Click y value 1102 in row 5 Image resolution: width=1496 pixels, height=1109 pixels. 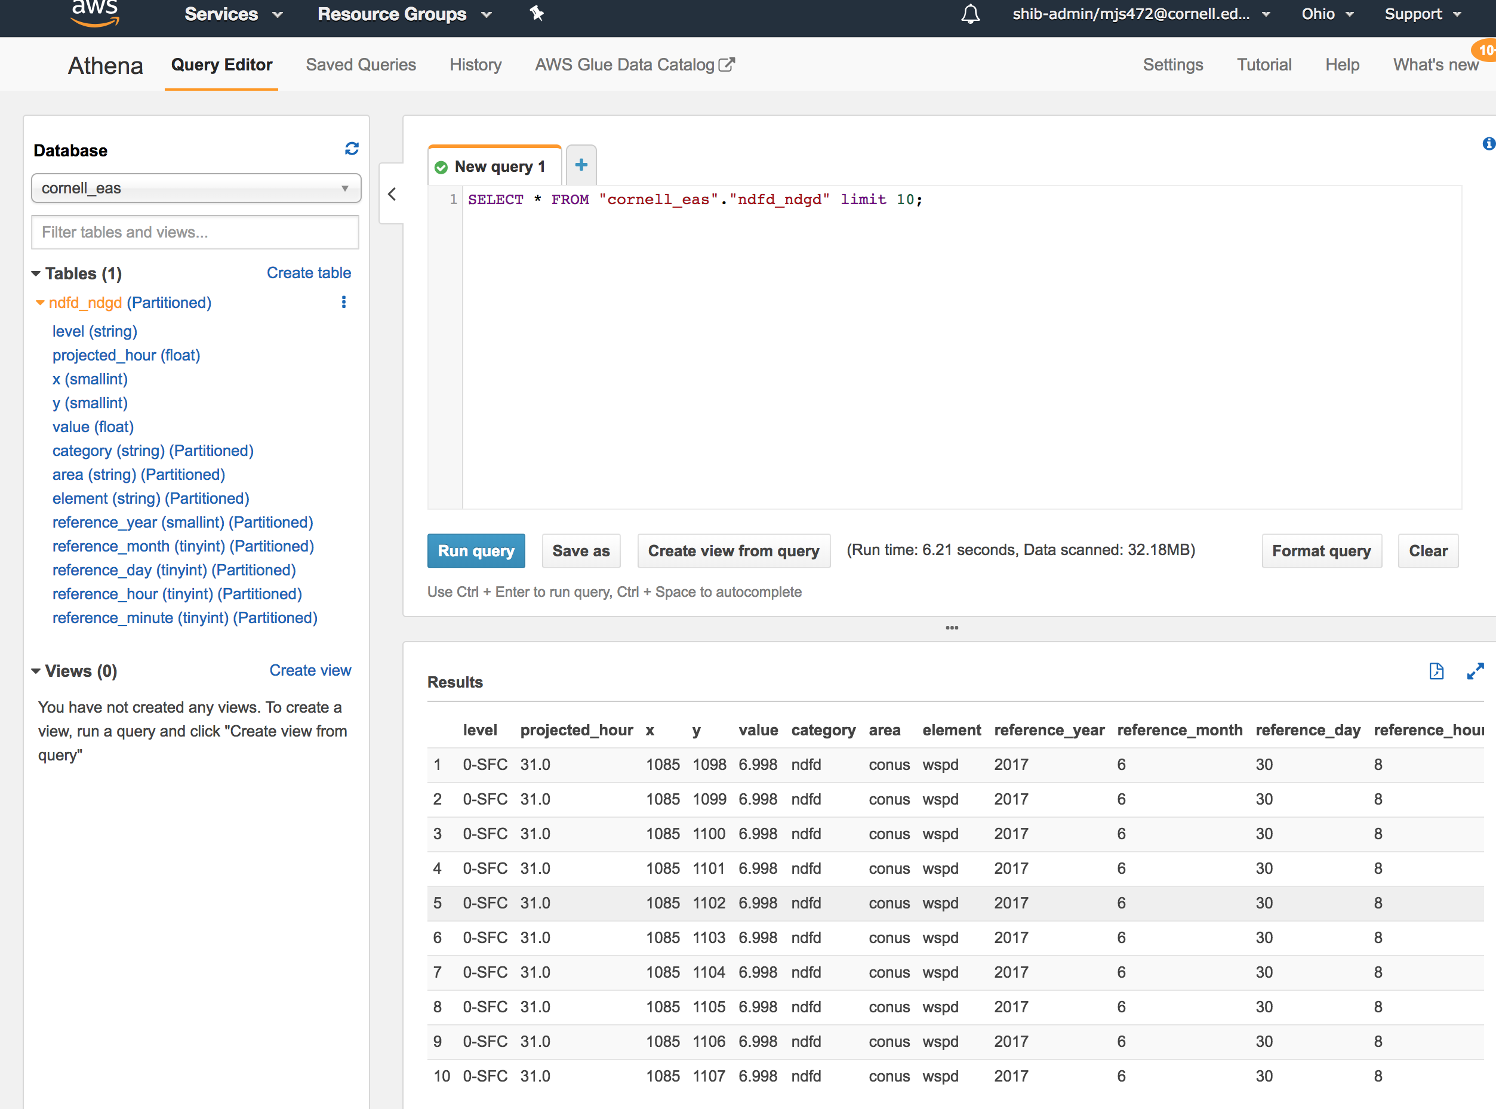pos(709,903)
